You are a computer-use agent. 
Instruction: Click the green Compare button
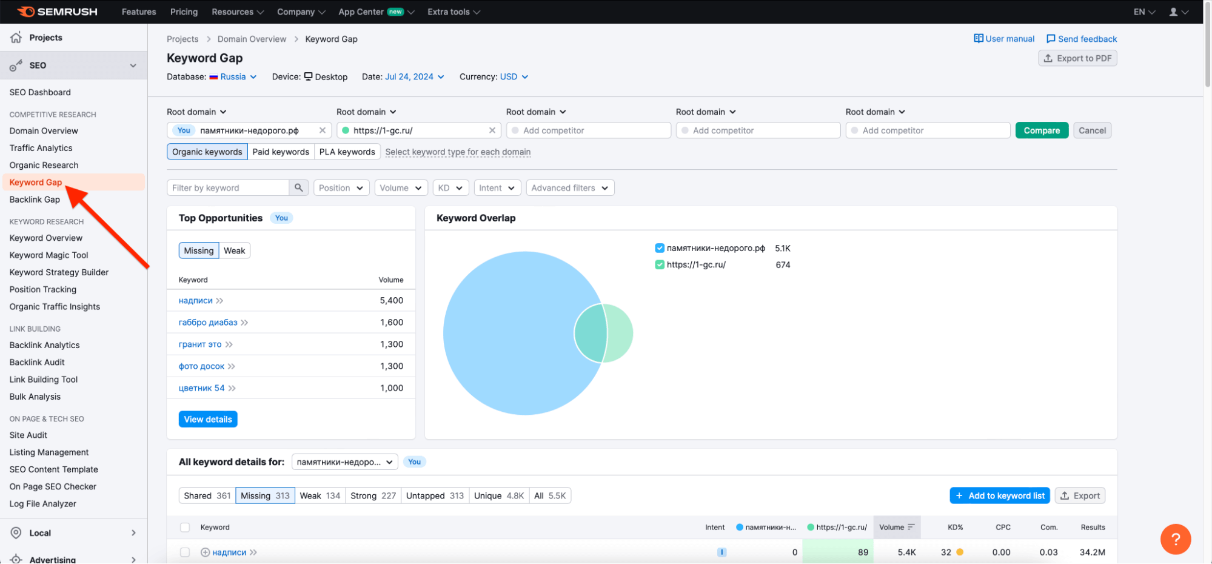coord(1042,130)
